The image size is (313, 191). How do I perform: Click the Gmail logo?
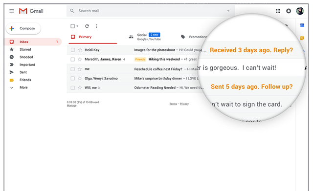(31, 11)
